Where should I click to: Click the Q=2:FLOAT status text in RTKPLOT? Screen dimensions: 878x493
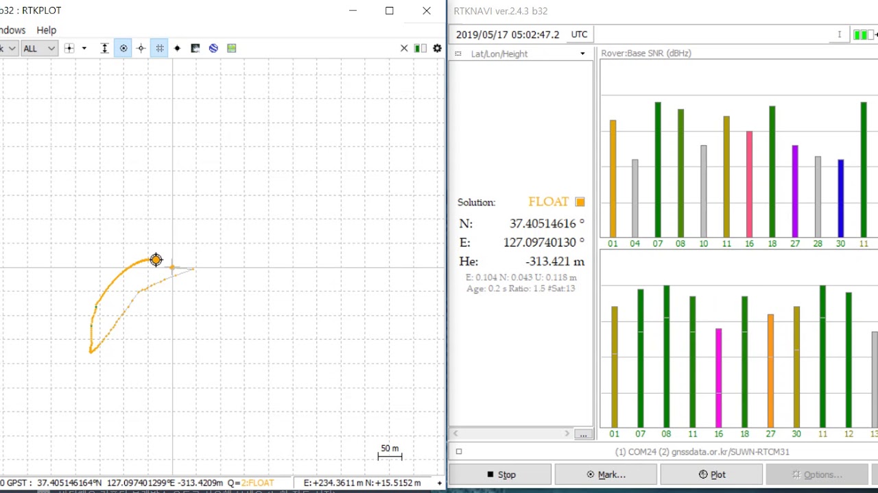click(250, 483)
